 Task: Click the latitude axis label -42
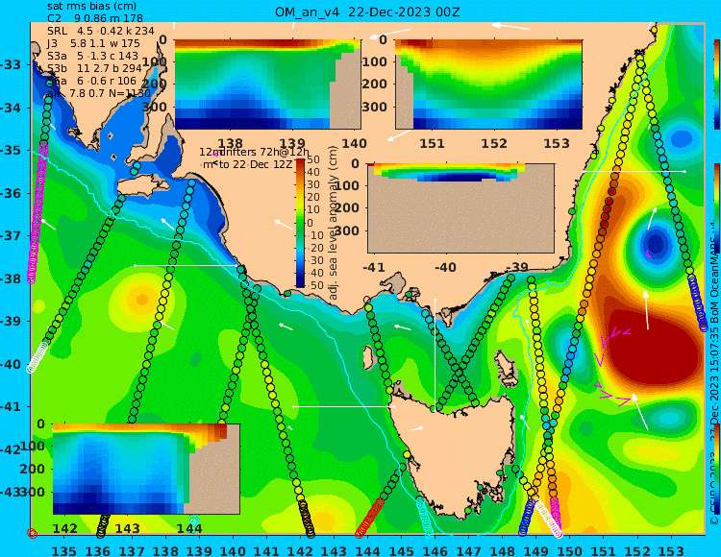[11, 449]
